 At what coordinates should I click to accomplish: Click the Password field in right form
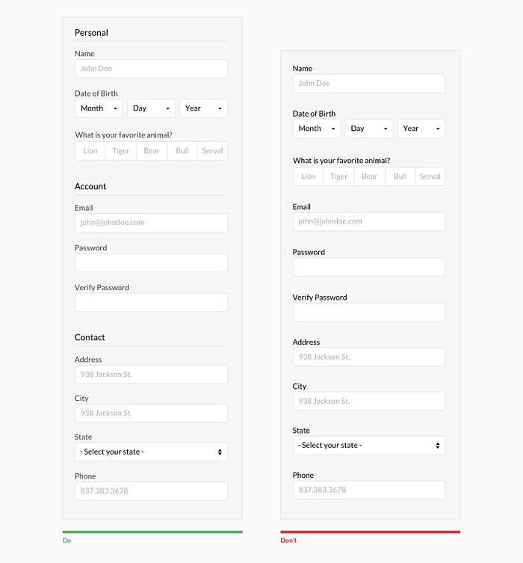pyautogui.click(x=369, y=267)
